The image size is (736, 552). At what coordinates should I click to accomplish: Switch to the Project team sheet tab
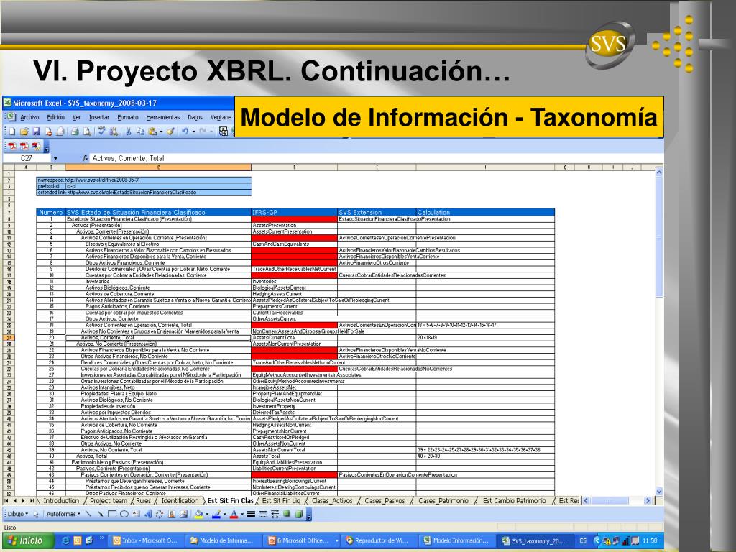(109, 501)
